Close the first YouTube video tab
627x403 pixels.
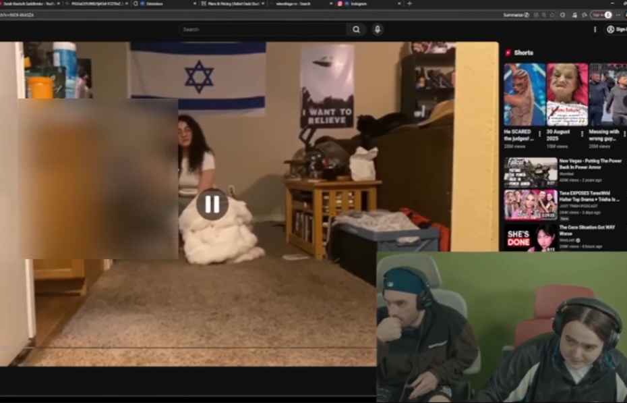point(59,3)
